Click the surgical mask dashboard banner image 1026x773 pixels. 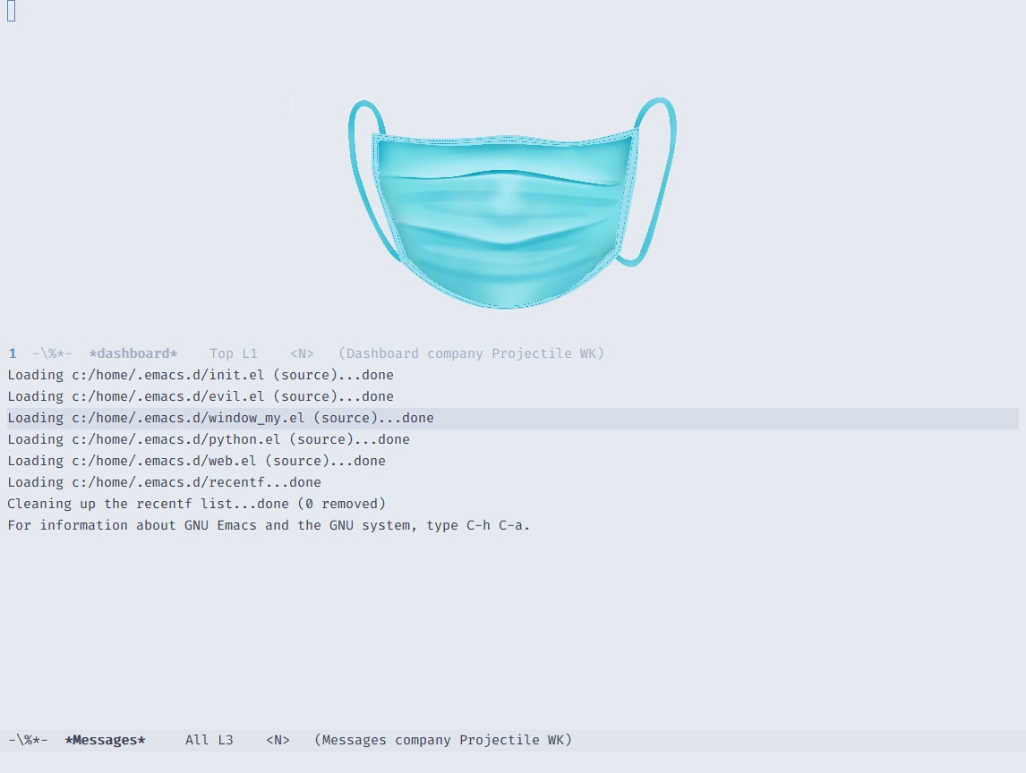coord(512,203)
